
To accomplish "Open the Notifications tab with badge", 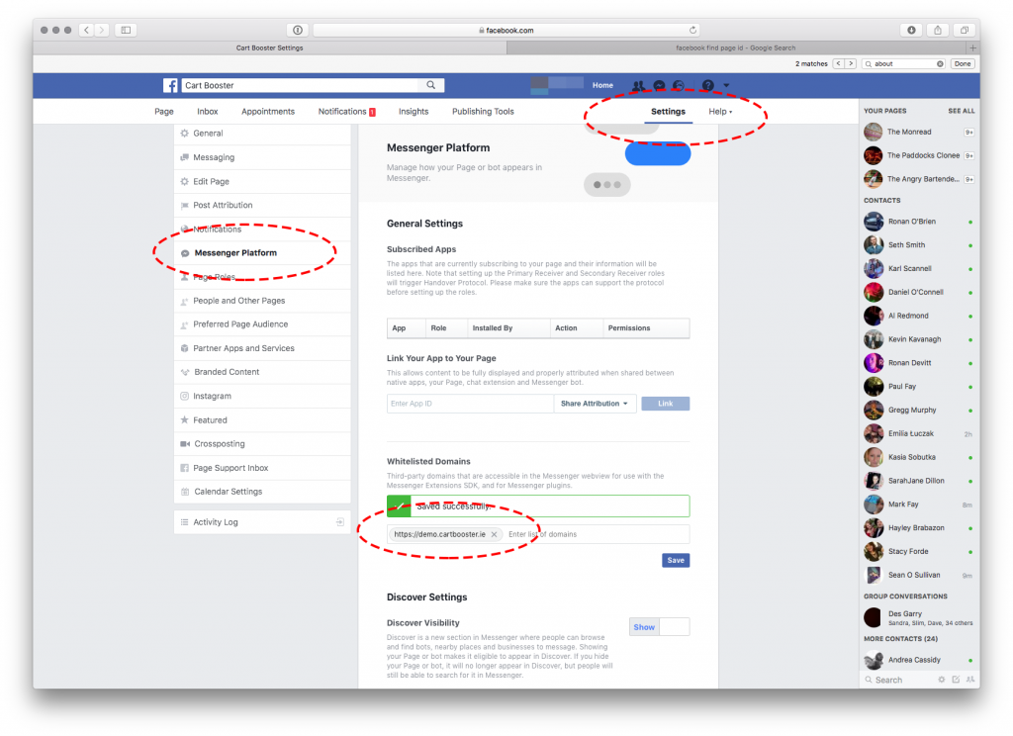I will pyautogui.click(x=347, y=112).
